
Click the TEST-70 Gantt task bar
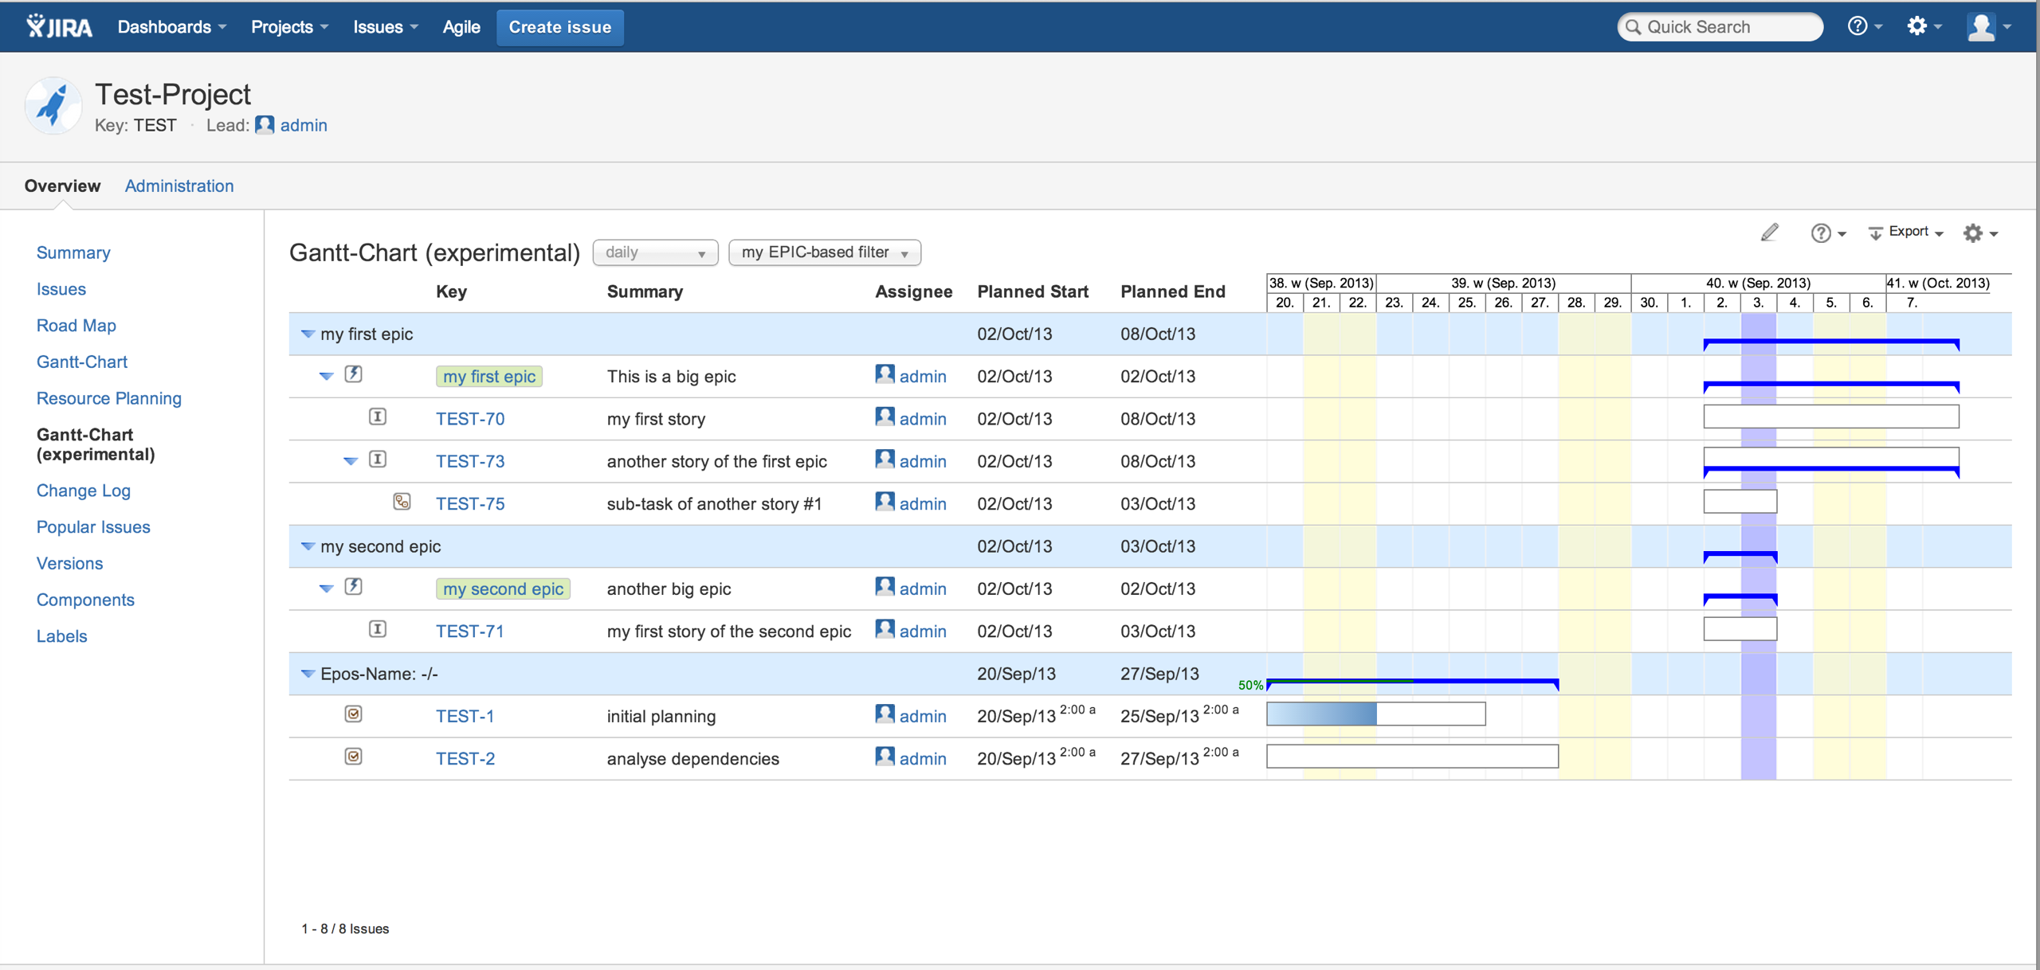pyautogui.click(x=1831, y=416)
